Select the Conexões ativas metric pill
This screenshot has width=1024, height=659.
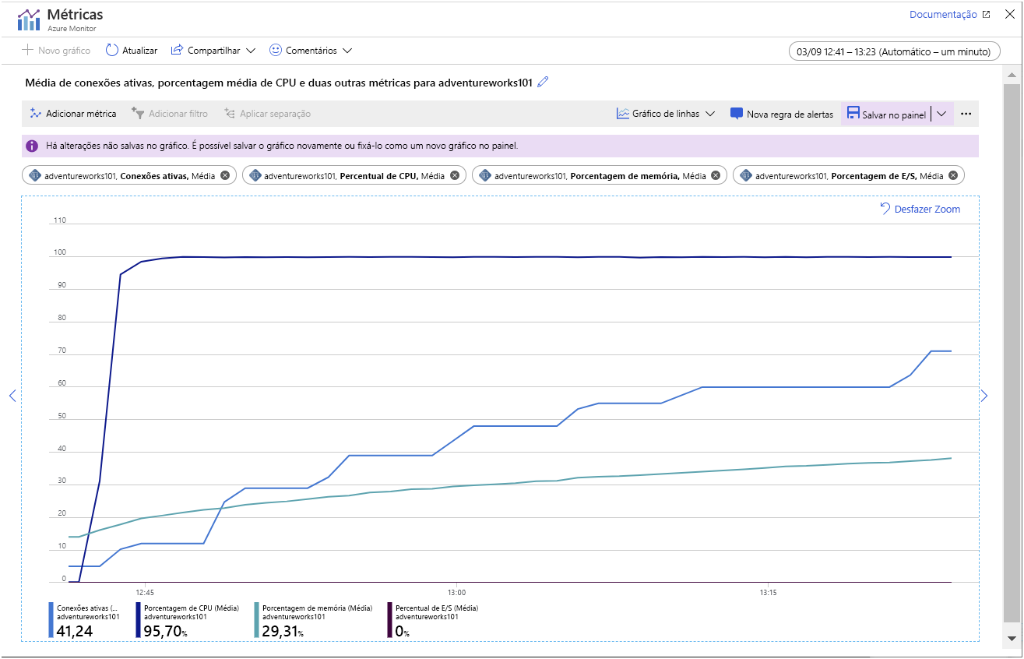[128, 175]
